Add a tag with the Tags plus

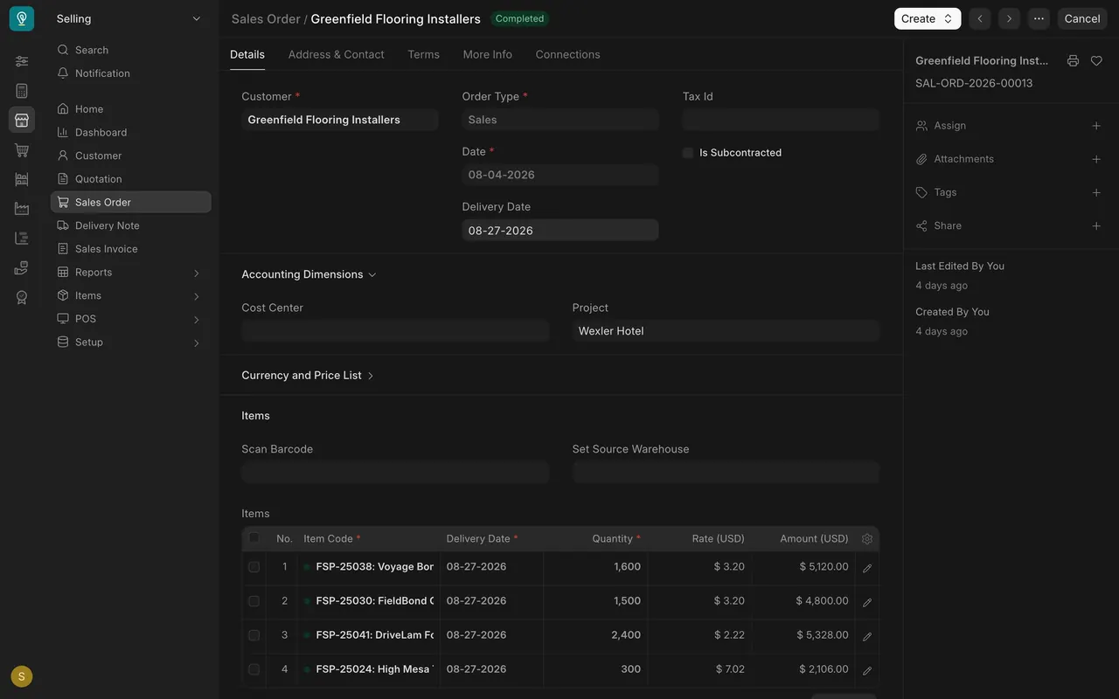(x=1096, y=192)
